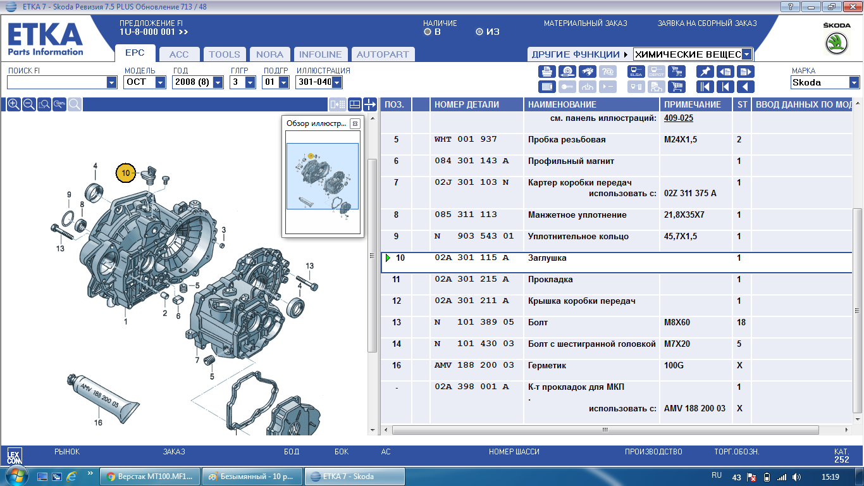864x486 pixels.
Task: Go to previous illustration page icon
Action: (x=725, y=72)
